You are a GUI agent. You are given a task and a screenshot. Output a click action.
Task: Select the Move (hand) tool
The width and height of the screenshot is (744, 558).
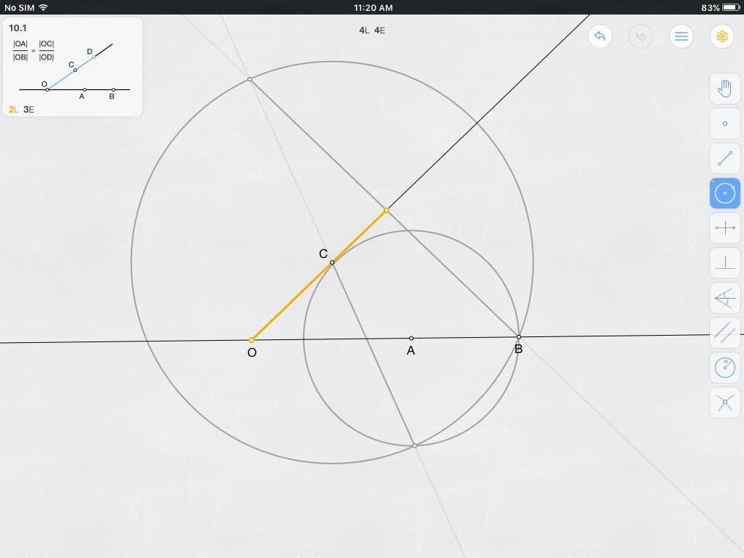[x=724, y=89]
